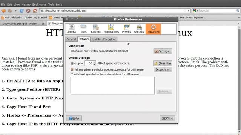Select the Advanced preferences pane icon
This screenshot has width=241, height=135.
pos(153,29)
